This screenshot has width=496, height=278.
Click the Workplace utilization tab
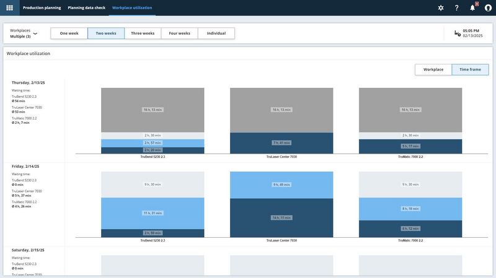tap(132, 7)
